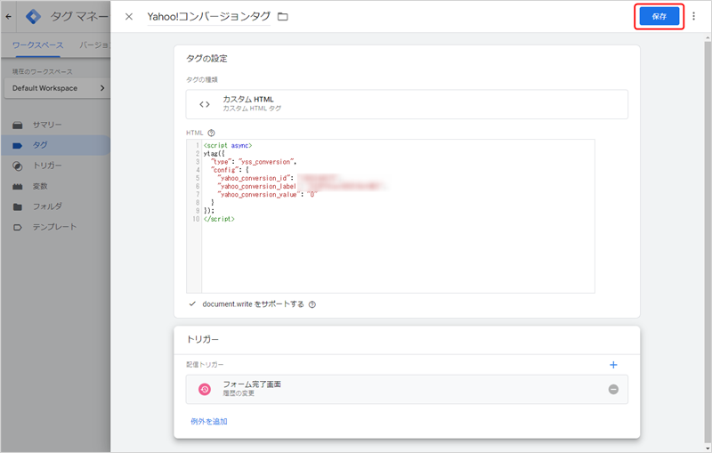The height and width of the screenshot is (453, 712).
Task: Switch to the ワークスペース tab
Action: point(37,44)
